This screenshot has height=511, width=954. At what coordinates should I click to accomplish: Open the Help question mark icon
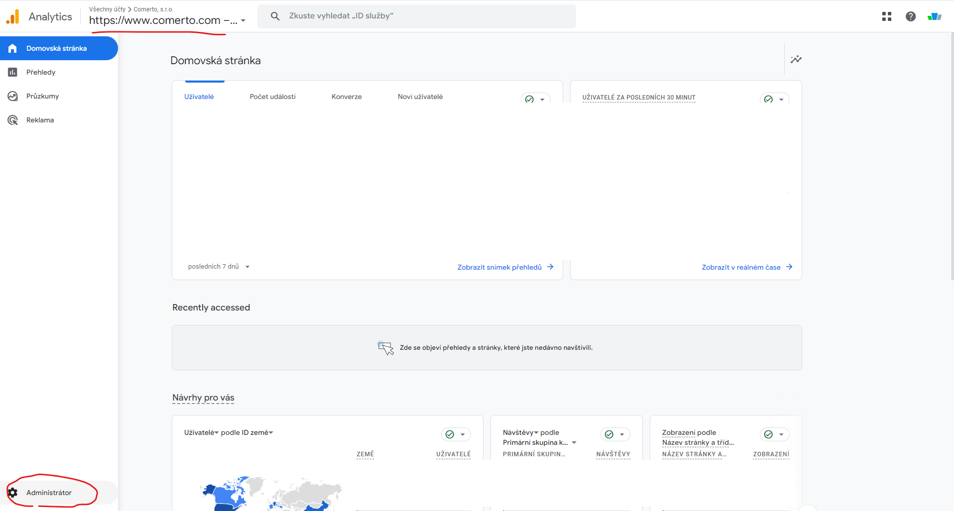click(x=910, y=16)
